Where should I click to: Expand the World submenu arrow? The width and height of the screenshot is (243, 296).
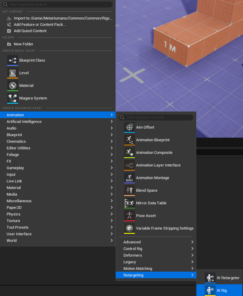[112, 240]
